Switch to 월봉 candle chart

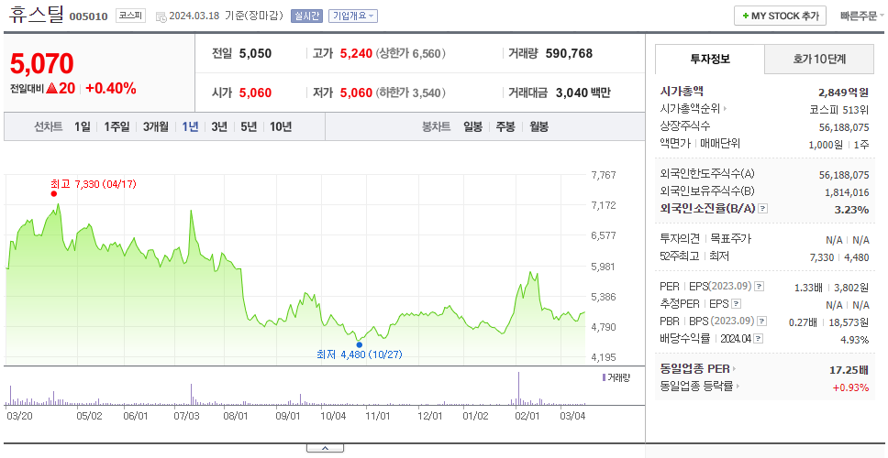[539, 126]
